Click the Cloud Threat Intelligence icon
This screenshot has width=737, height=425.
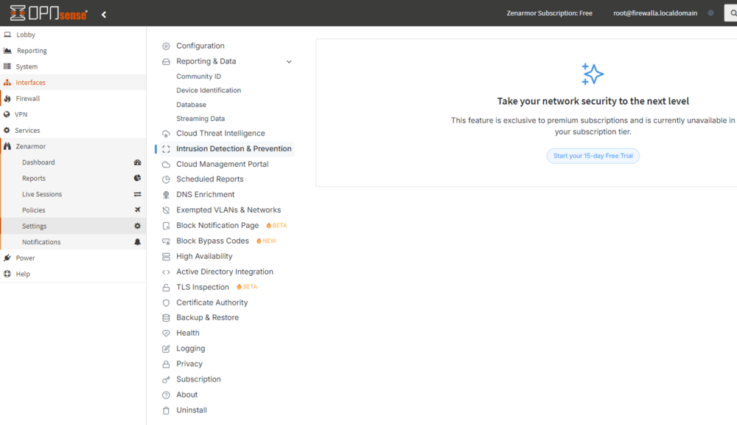(166, 134)
